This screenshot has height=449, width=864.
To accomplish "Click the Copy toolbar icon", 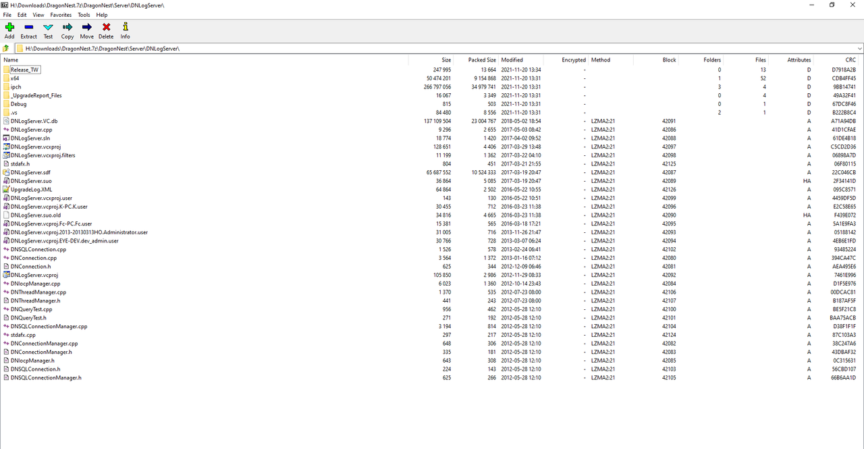I will click(67, 27).
